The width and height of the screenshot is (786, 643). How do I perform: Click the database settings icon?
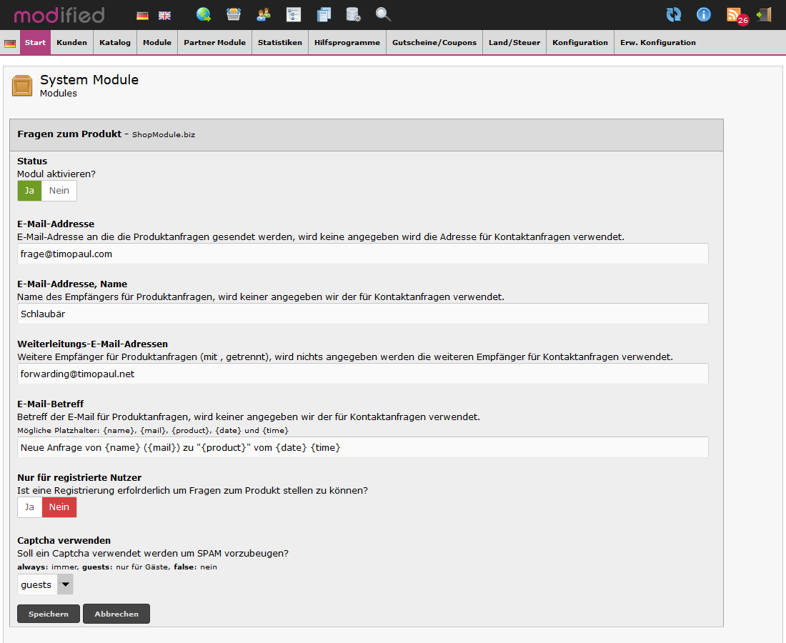tap(353, 14)
